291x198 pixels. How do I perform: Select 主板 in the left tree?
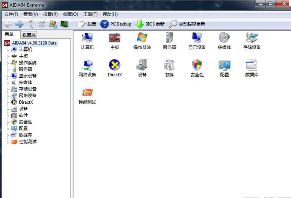(23, 56)
